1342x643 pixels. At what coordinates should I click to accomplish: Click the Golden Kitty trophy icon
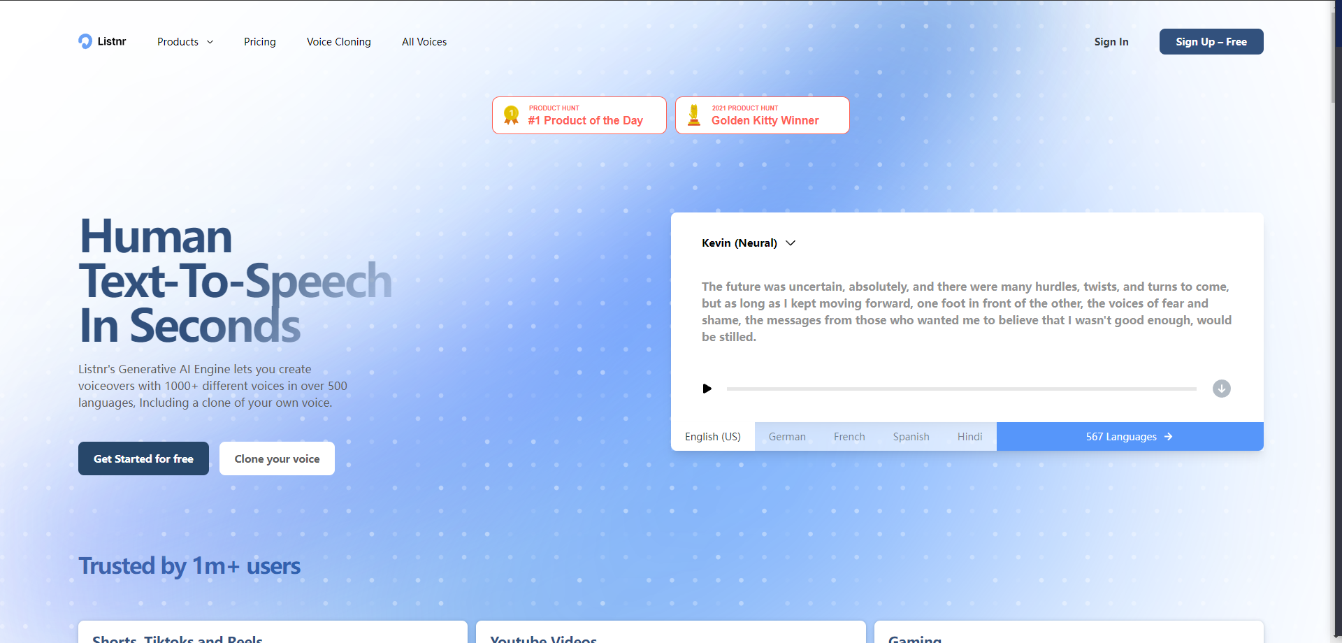pos(694,115)
